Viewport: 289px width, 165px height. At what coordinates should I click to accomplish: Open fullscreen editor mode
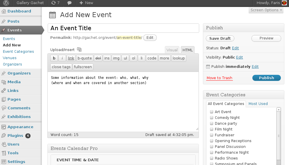coord(83,67)
